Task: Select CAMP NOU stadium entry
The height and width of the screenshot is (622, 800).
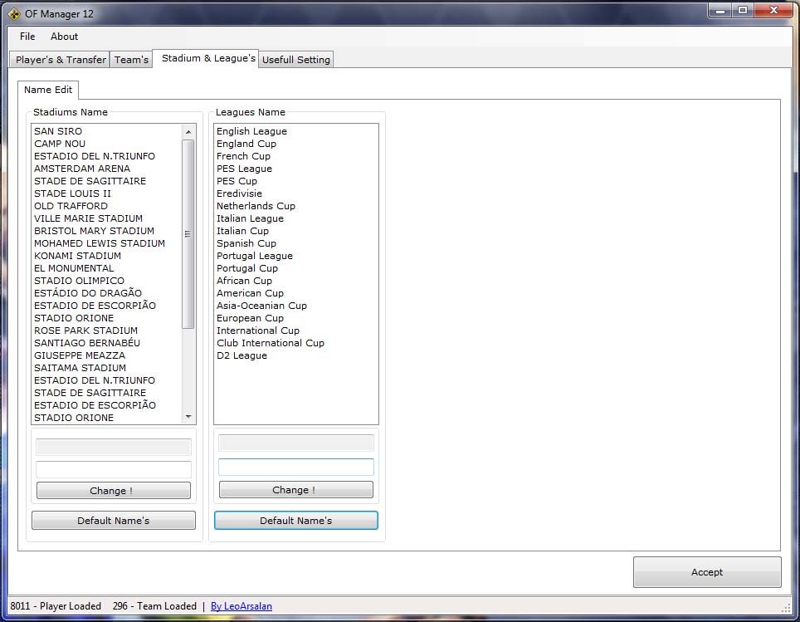Action: click(x=60, y=144)
